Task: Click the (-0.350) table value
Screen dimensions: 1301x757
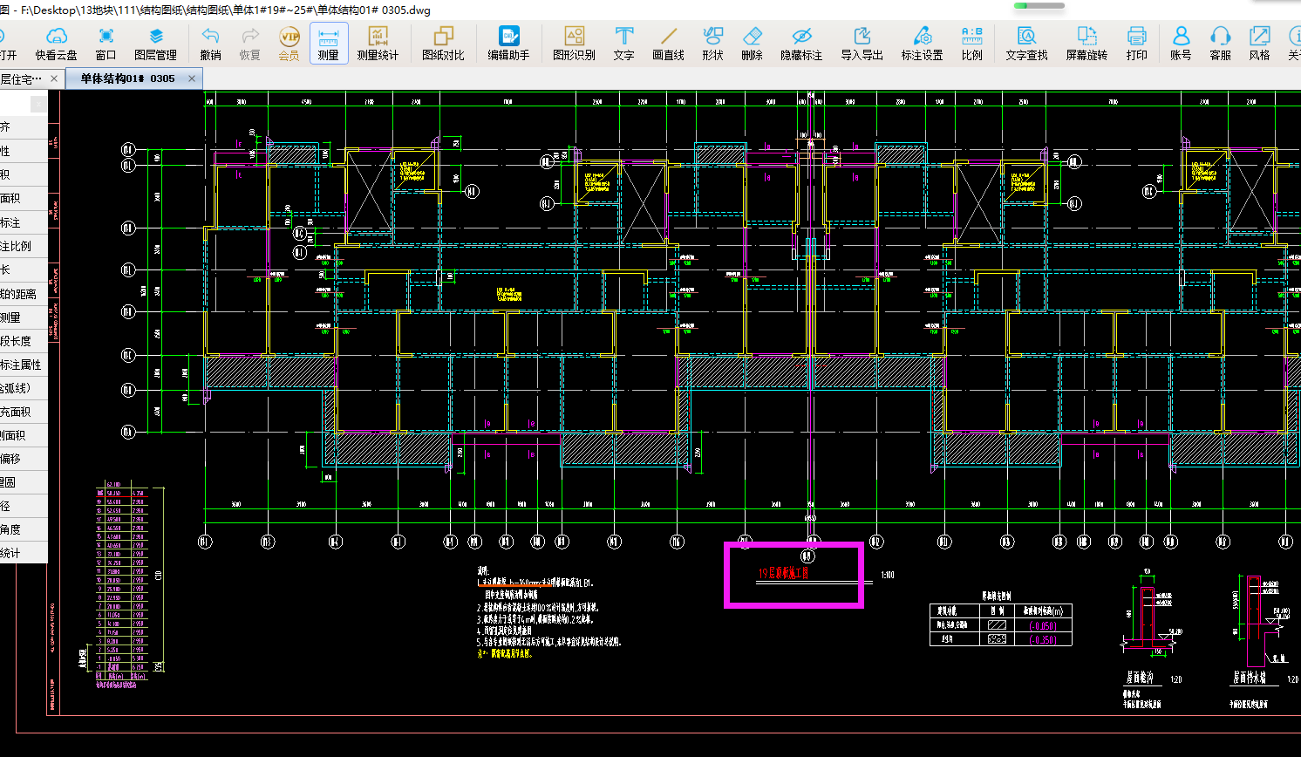Action: click(1043, 639)
